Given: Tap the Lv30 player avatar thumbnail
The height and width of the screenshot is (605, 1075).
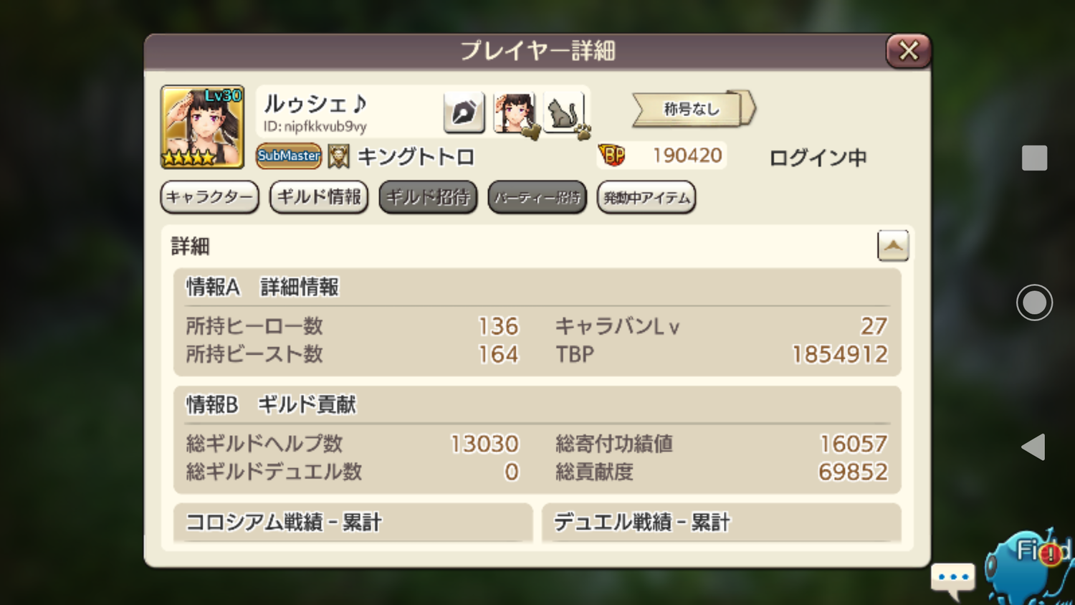Looking at the screenshot, I should pos(202,127).
